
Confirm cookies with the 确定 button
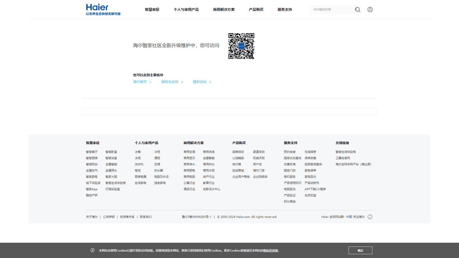point(361,250)
